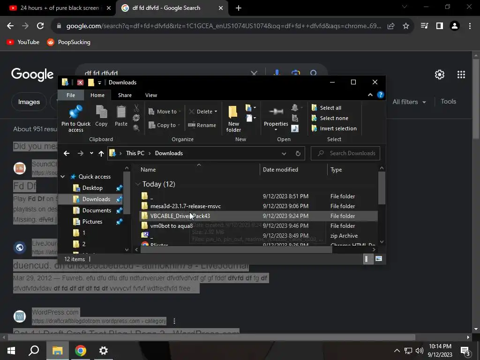Switch to the Share ribbon tab
The image size is (480, 360).
point(125,95)
